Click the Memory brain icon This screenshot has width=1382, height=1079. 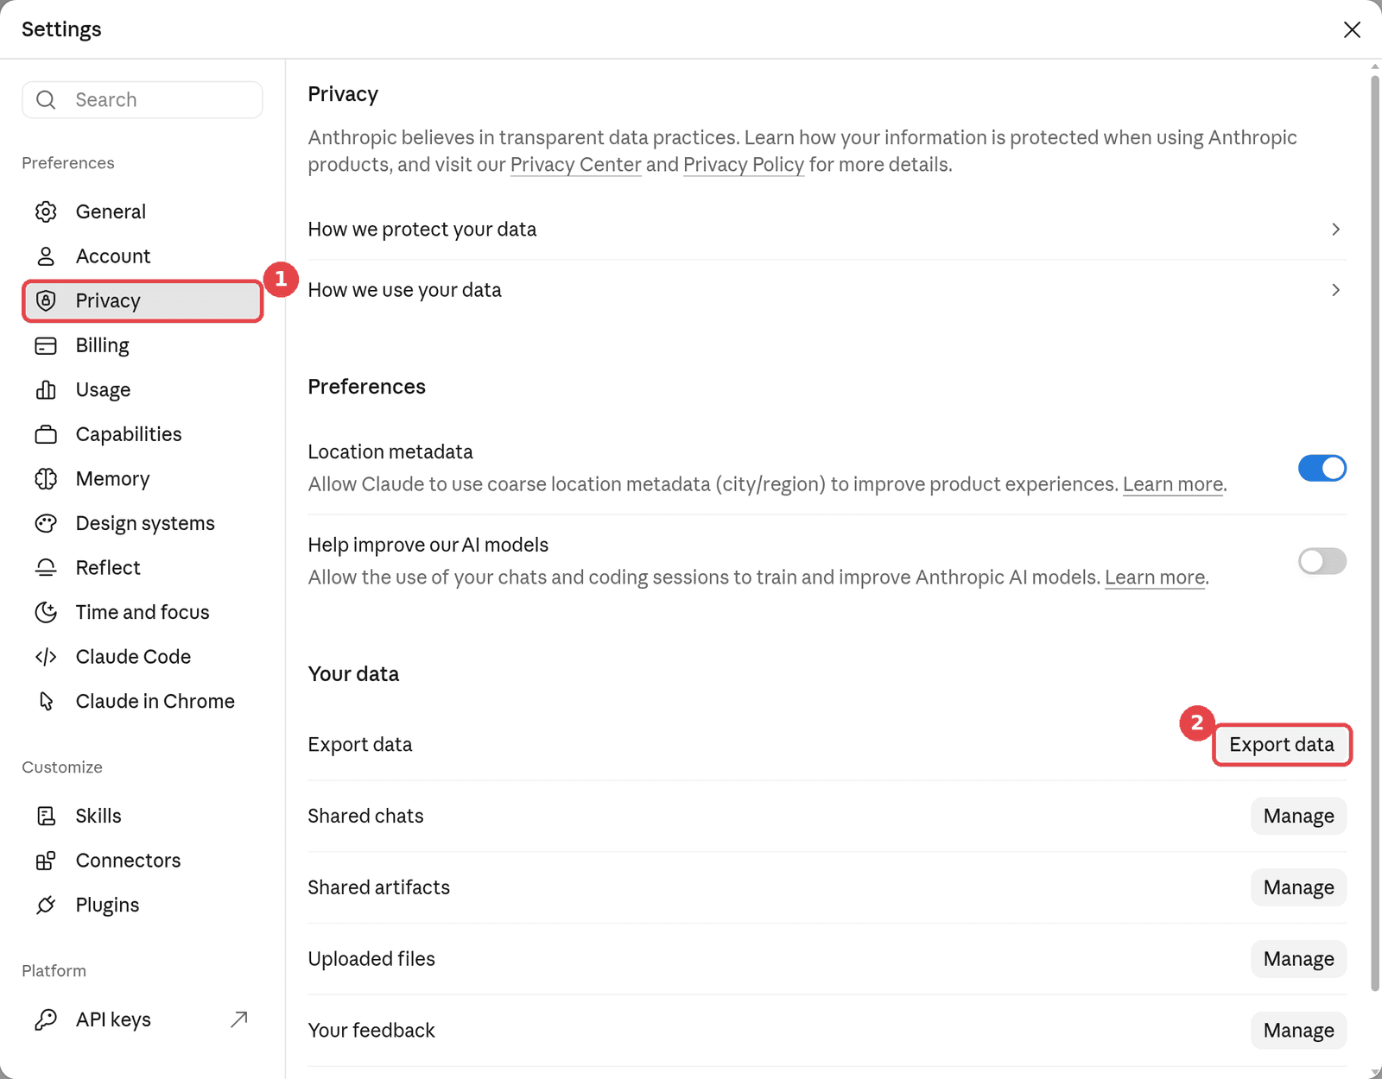pos(46,479)
